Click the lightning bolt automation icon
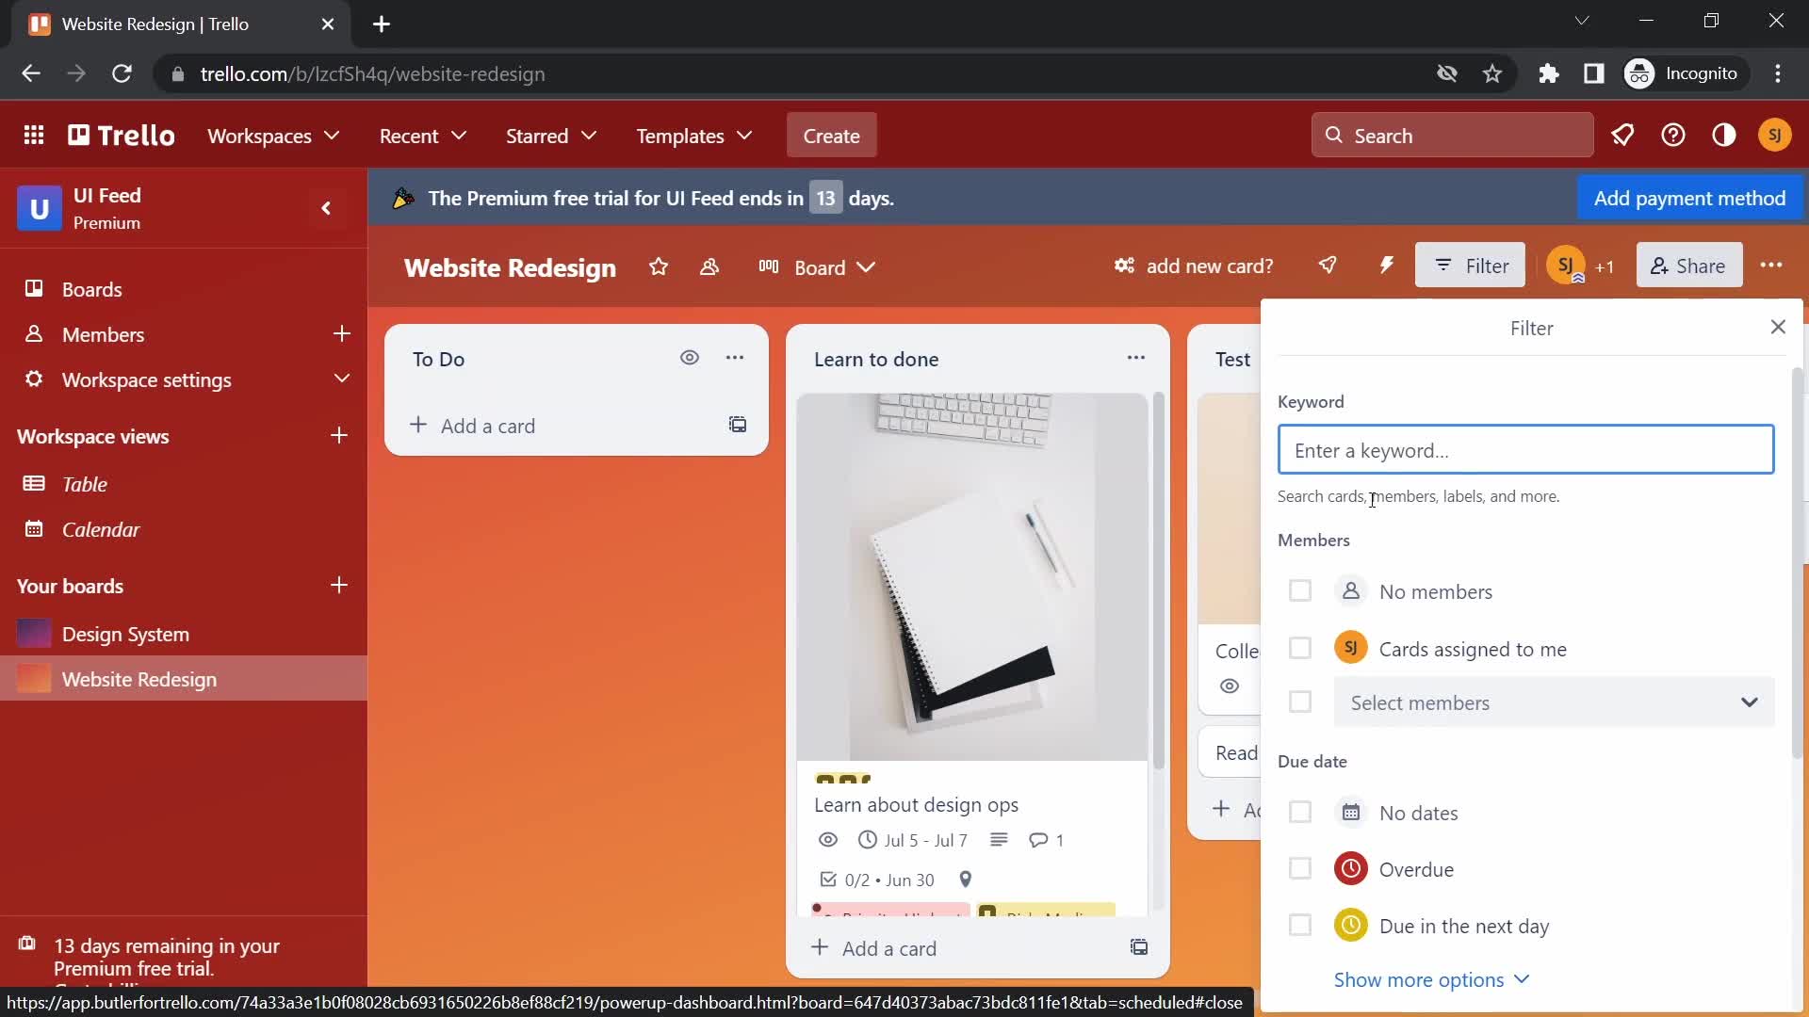 [x=1388, y=266]
